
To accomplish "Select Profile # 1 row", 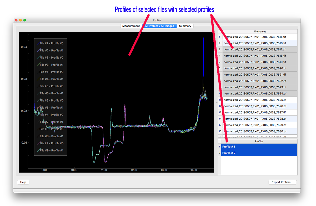I will click(259, 147).
